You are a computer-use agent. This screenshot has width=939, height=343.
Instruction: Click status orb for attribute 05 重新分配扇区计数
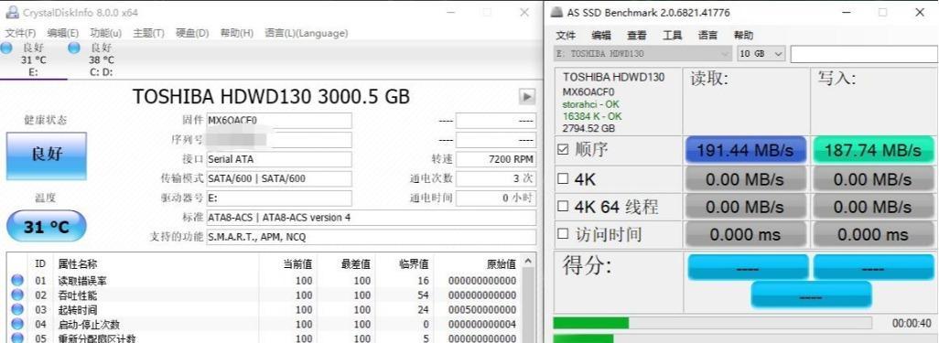point(17,338)
